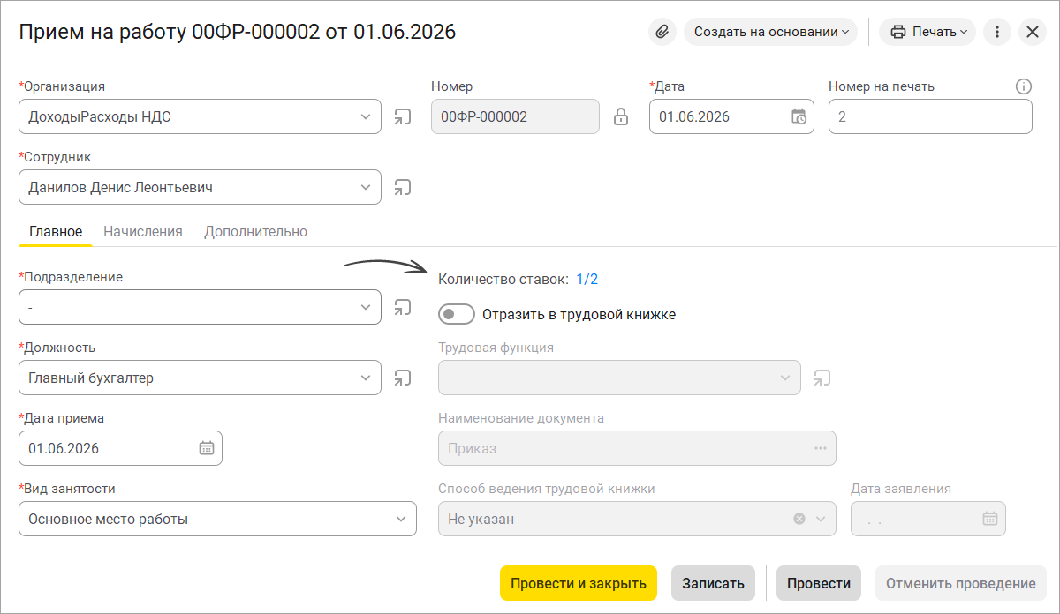Show info hint for Номер на печать

1024,86
